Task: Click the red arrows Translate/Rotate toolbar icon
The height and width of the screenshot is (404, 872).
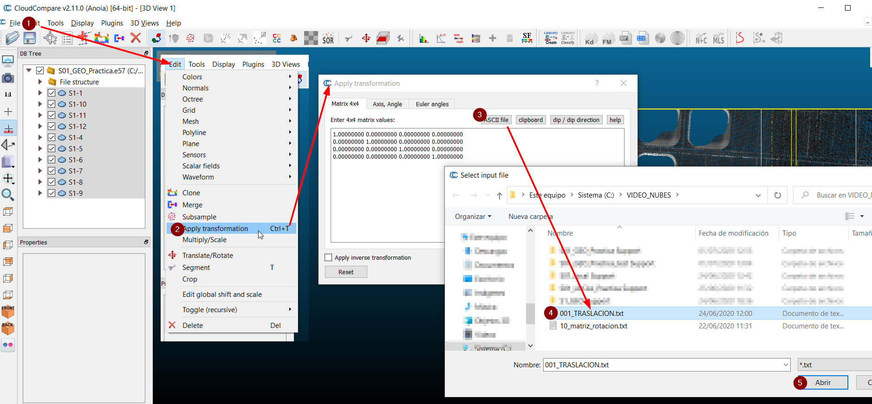Action: pos(366,38)
